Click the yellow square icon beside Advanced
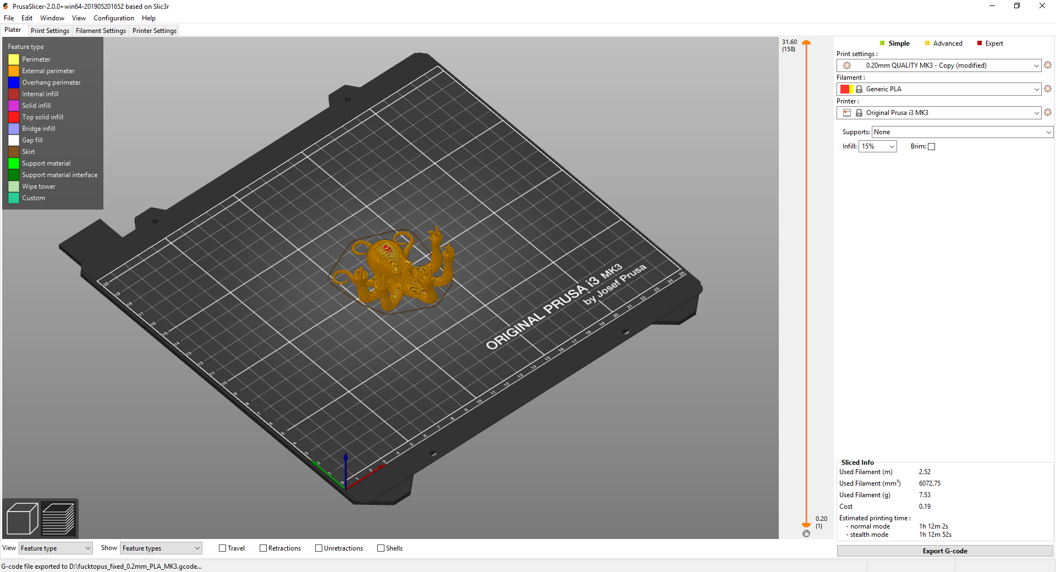Screen dimensions: 1056x572 tap(927, 43)
